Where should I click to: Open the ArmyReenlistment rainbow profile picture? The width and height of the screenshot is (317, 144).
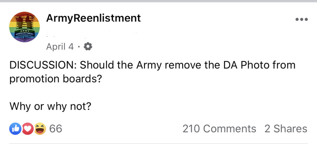(24, 27)
